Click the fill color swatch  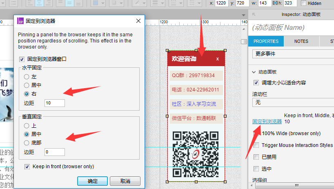pos(96,3)
